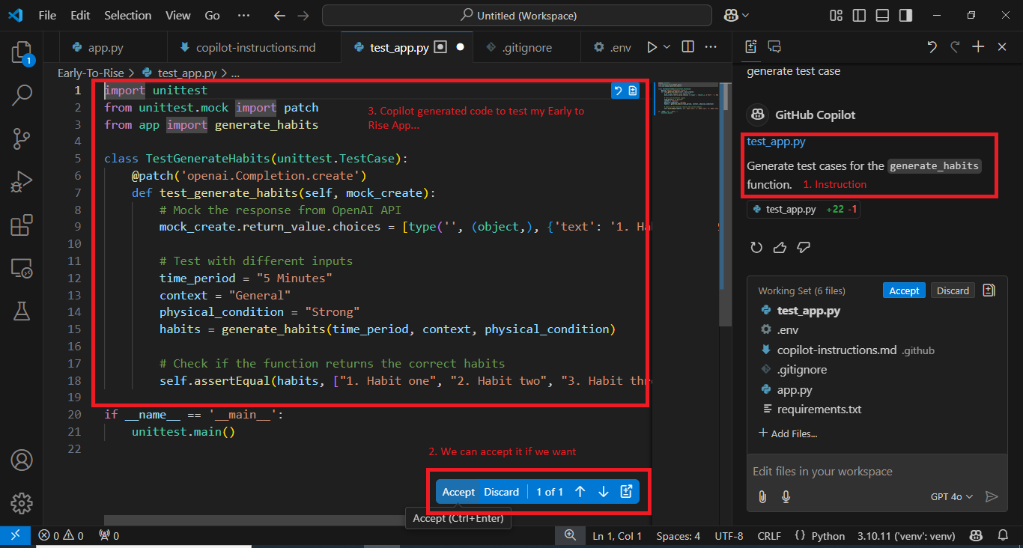This screenshot has height=548, width=1023.
Task: Discard changes in the editor overlay bar
Action: coord(501,492)
